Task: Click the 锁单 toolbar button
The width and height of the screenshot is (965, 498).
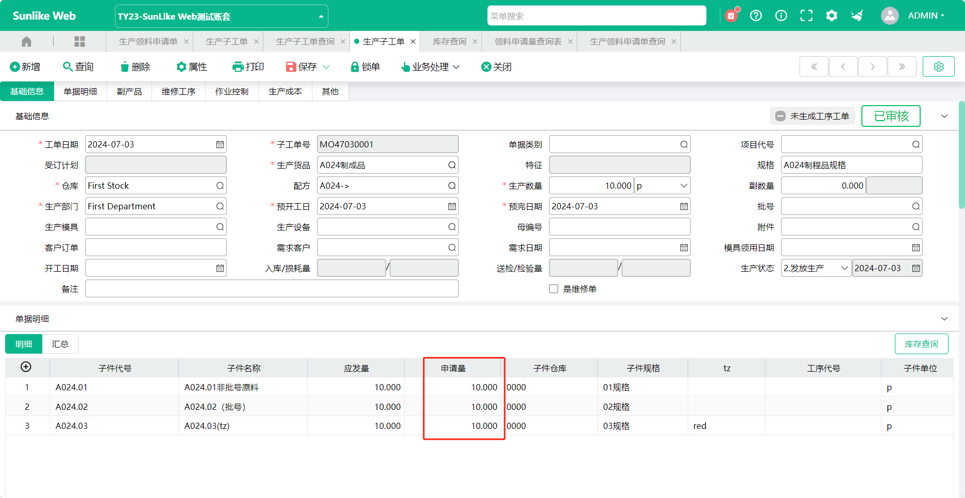Action: coord(365,67)
